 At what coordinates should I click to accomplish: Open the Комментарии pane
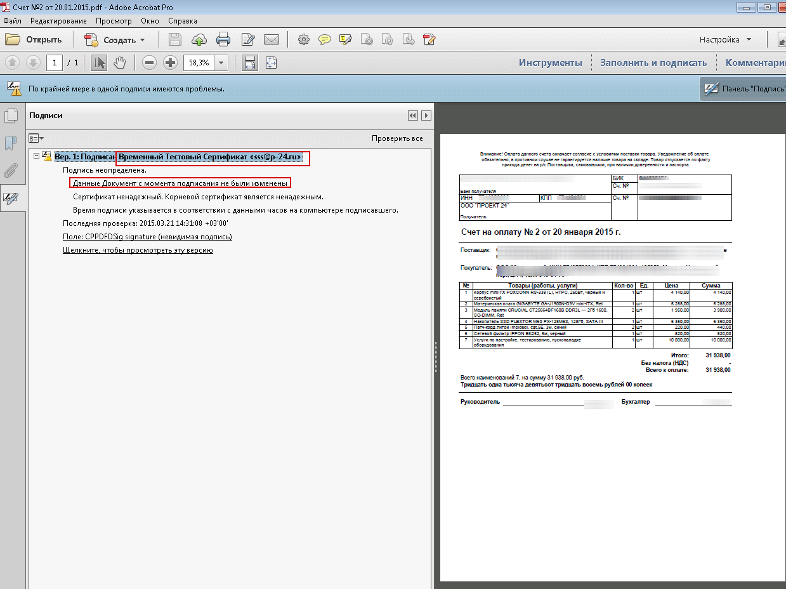[755, 62]
